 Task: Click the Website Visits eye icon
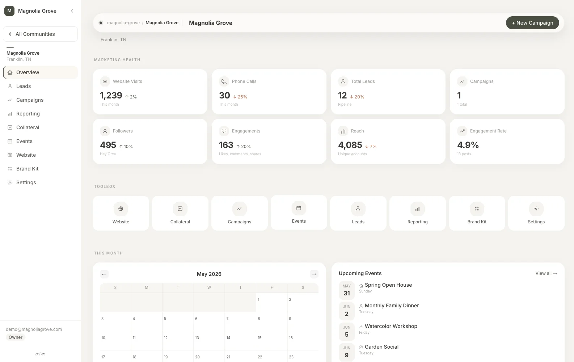(x=105, y=81)
